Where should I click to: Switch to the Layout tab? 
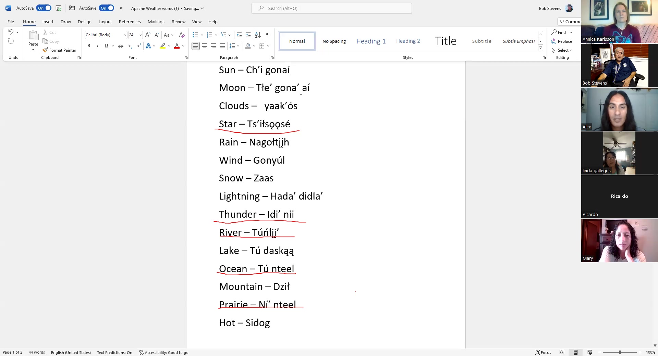(105, 22)
